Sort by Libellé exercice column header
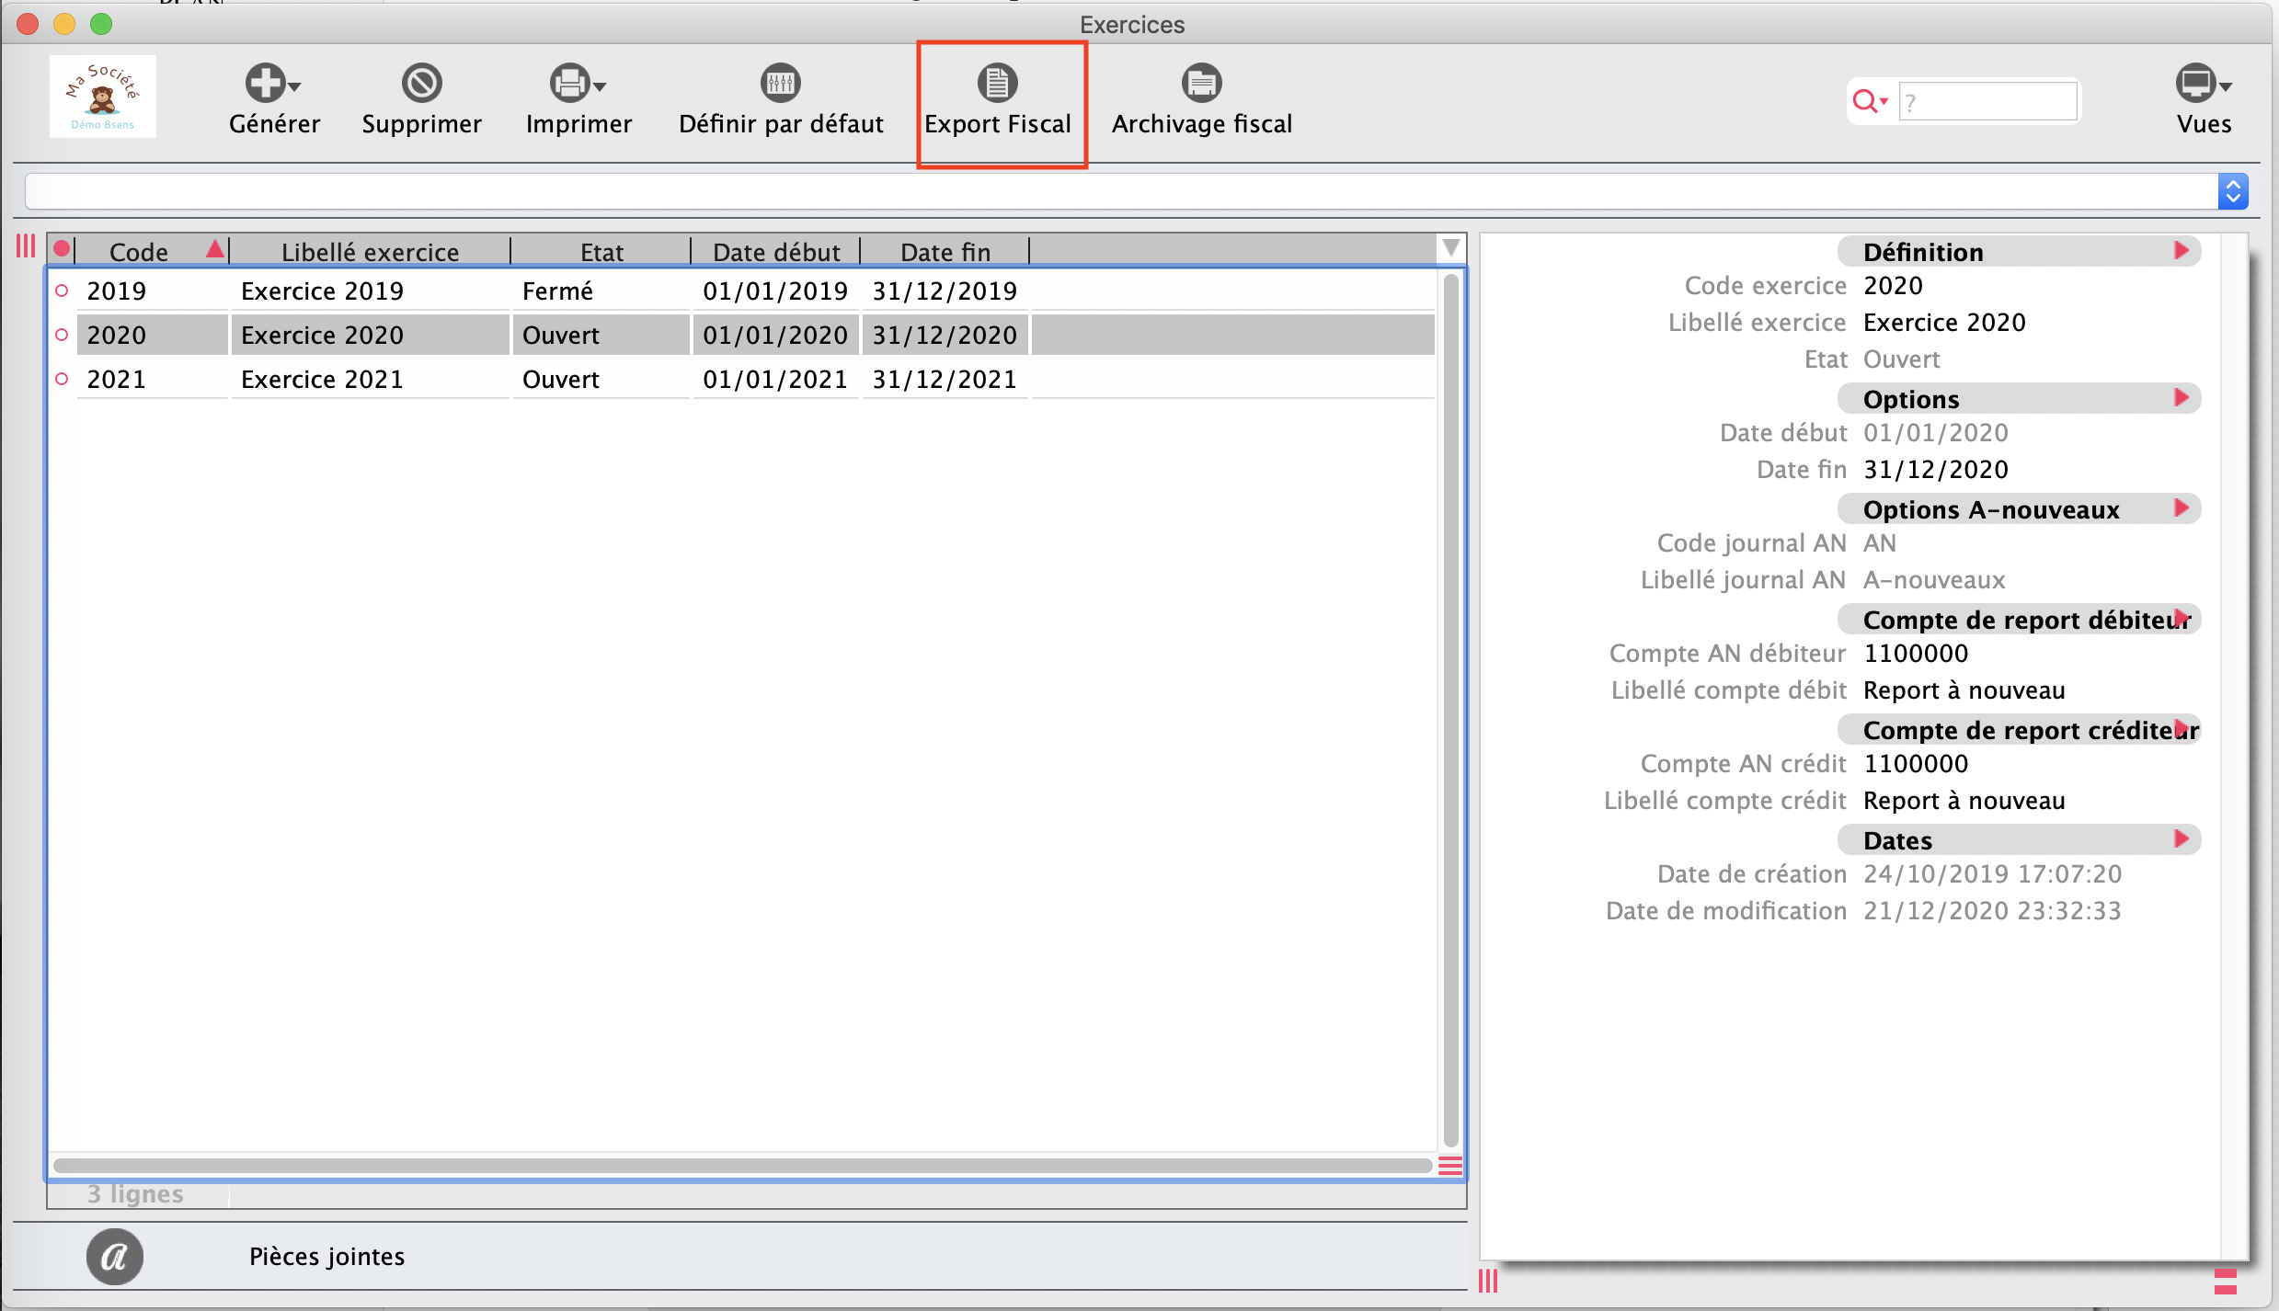Viewport: 2279px width, 1311px height. [x=370, y=251]
